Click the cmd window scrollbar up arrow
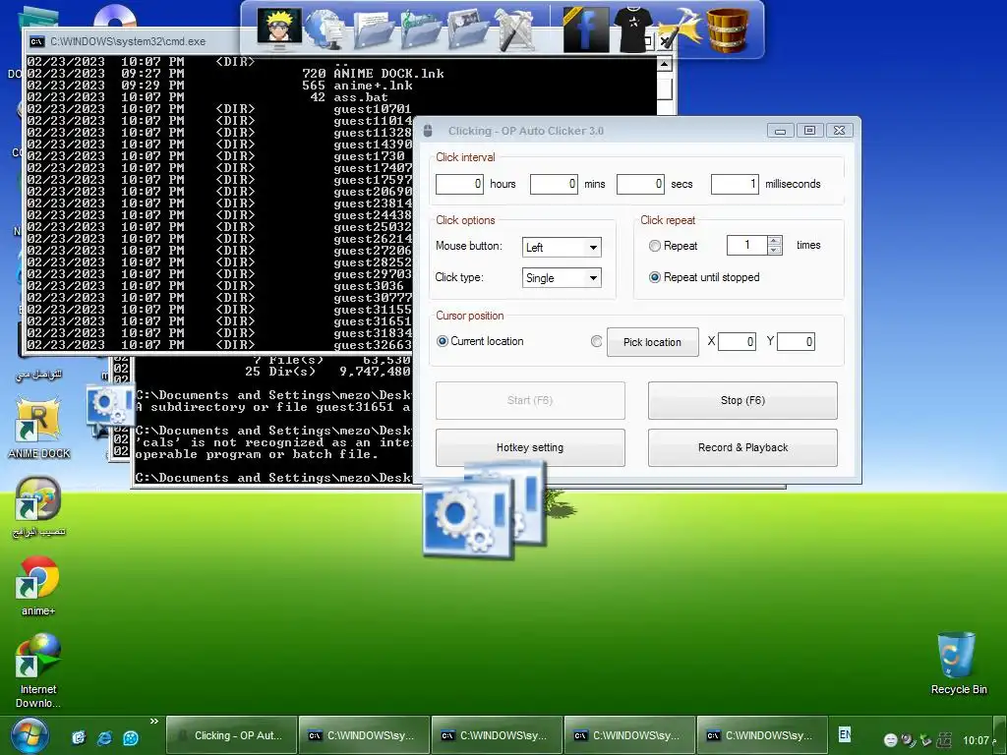1007x755 pixels. [665, 64]
